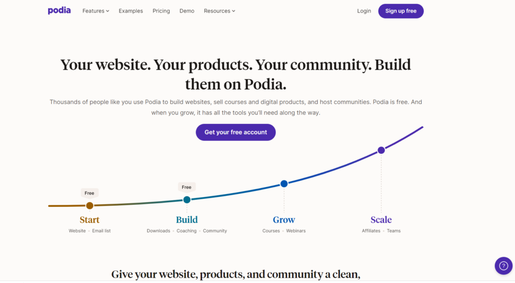Click the purple Scale milestone dot

click(381, 151)
